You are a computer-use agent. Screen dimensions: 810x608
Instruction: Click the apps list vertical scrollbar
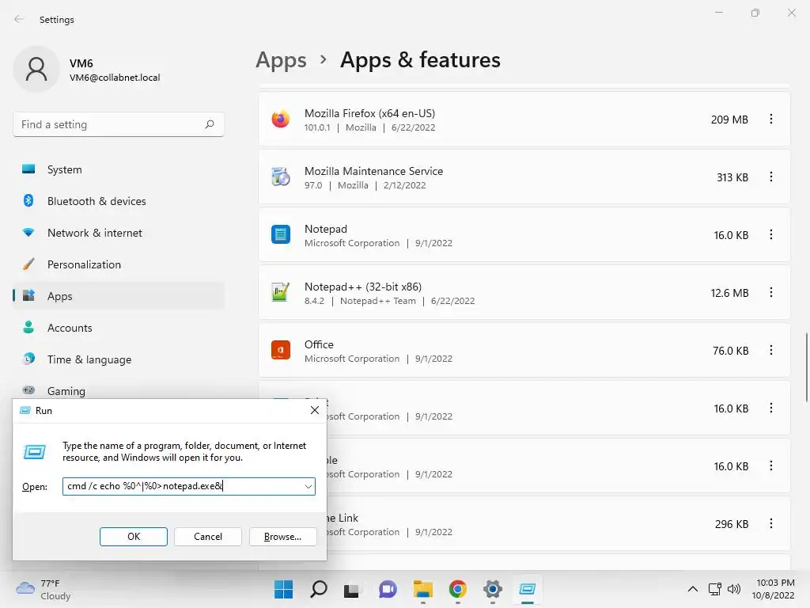click(806, 367)
